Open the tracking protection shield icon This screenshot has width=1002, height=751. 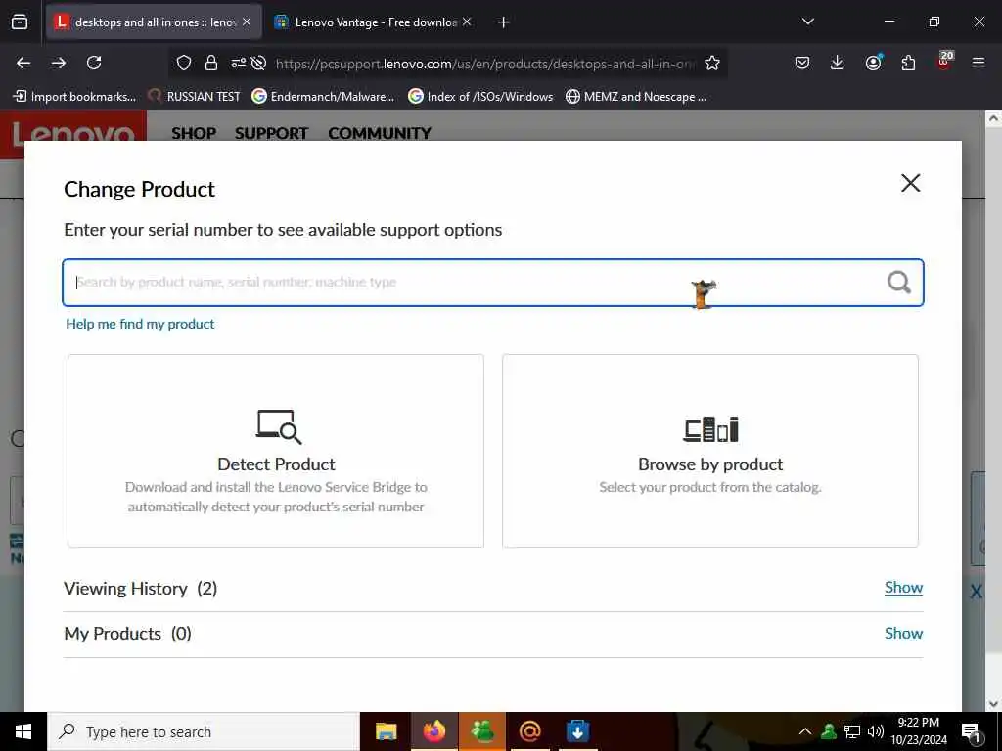(184, 63)
